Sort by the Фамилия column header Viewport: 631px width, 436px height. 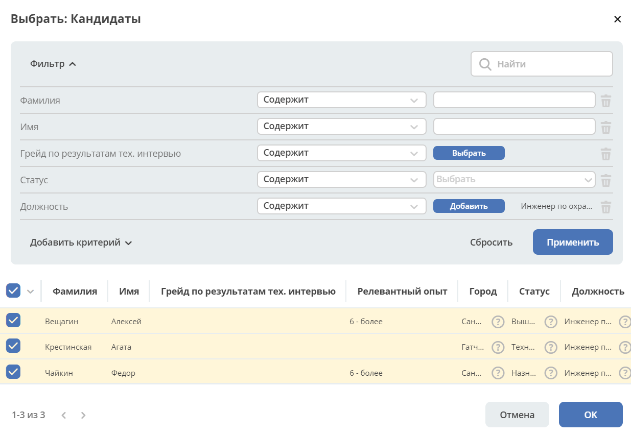[x=75, y=292]
